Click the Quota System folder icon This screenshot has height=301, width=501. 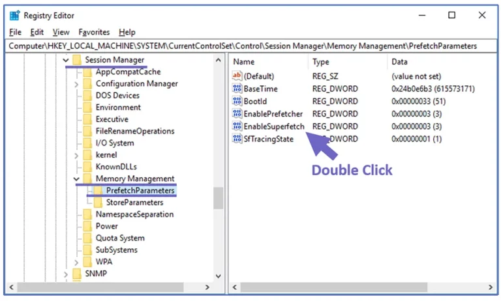(87, 238)
